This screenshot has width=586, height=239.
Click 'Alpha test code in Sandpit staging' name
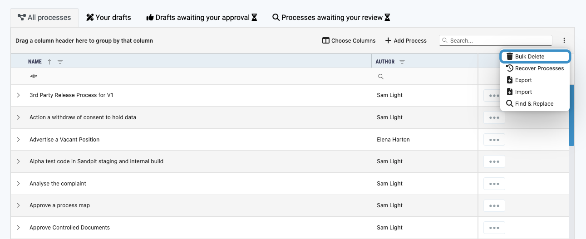pos(96,161)
